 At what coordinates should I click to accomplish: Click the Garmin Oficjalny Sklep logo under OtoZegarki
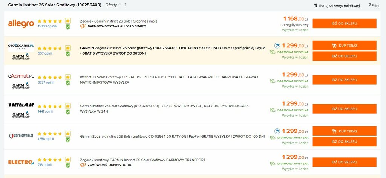pyautogui.click(x=21, y=56)
